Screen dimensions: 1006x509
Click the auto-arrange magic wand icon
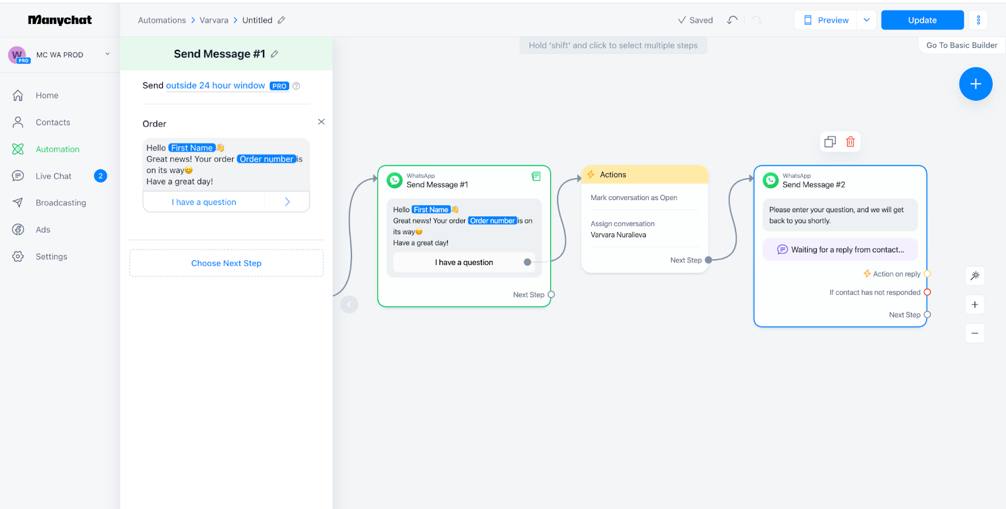[975, 276]
